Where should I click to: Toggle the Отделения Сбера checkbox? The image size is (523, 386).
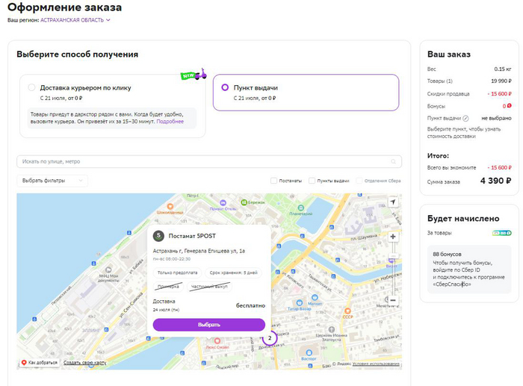[359, 181]
